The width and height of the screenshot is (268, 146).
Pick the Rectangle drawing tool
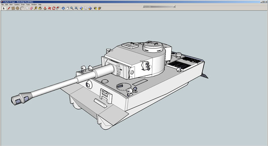13,8
